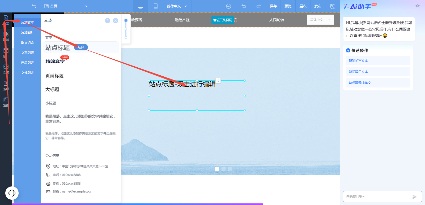Click the customer service headset icon
Screen dimensions: 425x205
click(x=12, y=193)
